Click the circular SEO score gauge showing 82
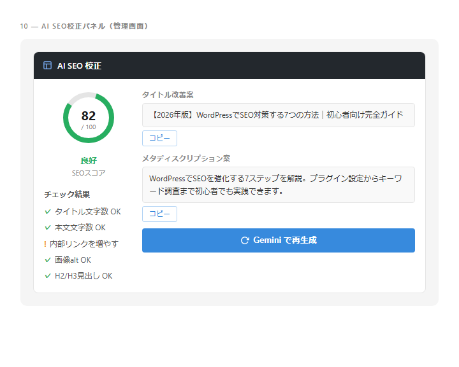The image size is (459, 367). click(89, 118)
